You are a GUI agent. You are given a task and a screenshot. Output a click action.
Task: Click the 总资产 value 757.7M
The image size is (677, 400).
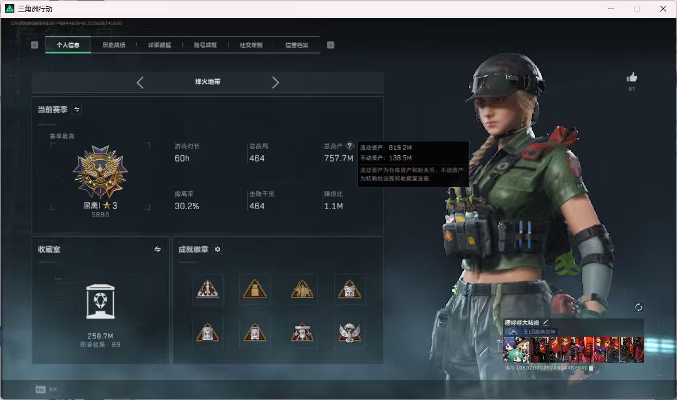338,158
